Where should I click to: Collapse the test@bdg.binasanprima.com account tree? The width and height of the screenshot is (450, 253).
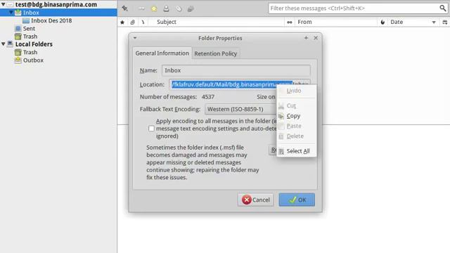(3, 4)
